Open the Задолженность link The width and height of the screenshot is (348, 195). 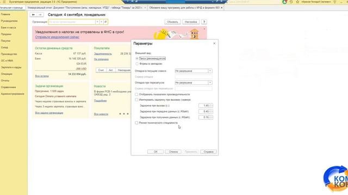[x=103, y=54]
